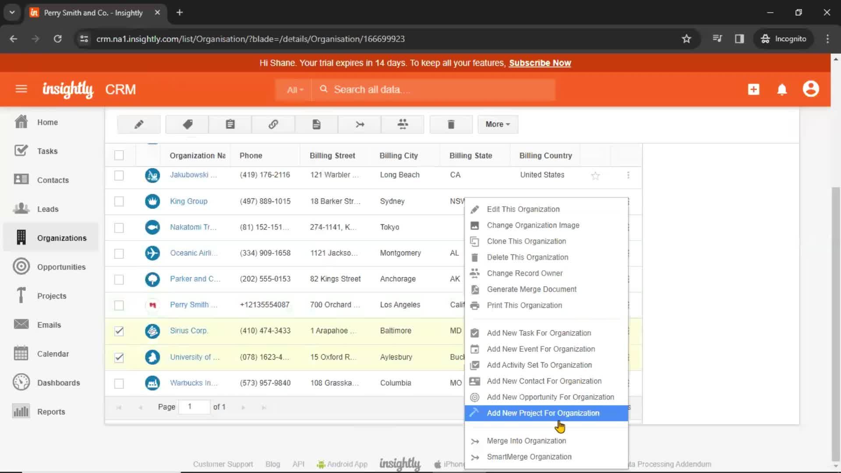The width and height of the screenshot is (841, 473).
Task: Click the trash delete toolbar icon
Action: (x=451, y=124)
